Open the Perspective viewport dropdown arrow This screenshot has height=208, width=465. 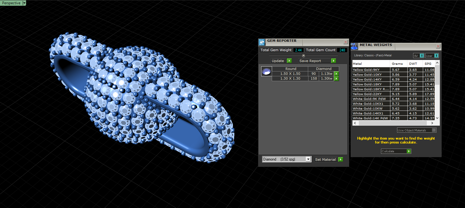pyautogui.click(x=24, y=3)
